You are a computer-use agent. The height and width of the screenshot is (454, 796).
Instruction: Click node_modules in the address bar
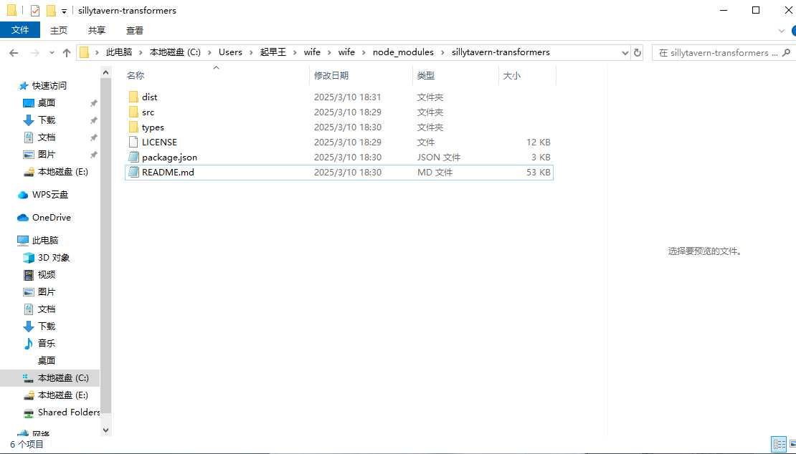(x=403, y=52)
